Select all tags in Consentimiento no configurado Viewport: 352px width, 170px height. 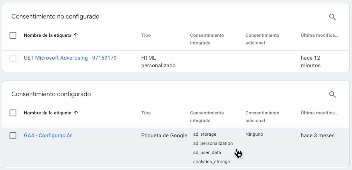coord(13,35)
